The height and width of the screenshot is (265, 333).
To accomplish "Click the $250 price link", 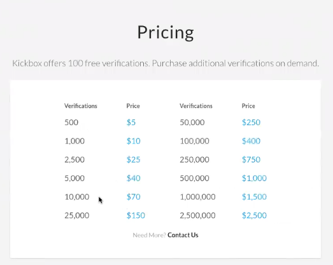I will [251, 122].
